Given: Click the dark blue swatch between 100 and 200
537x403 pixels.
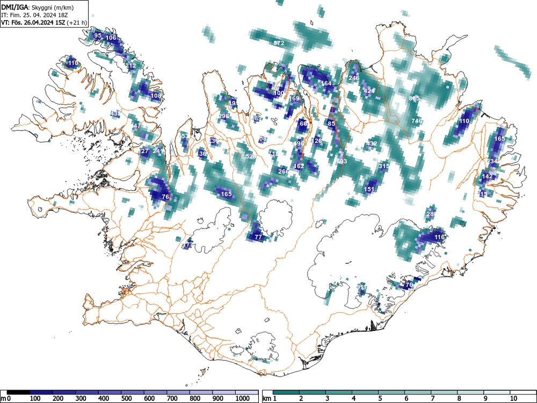Looking at the screenshot, I should [x=41, y=392].
